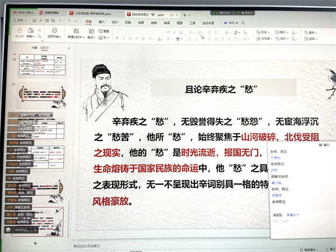Switch to the 视图 ribbon tab

pyautogui.click(x=180, y=23)
